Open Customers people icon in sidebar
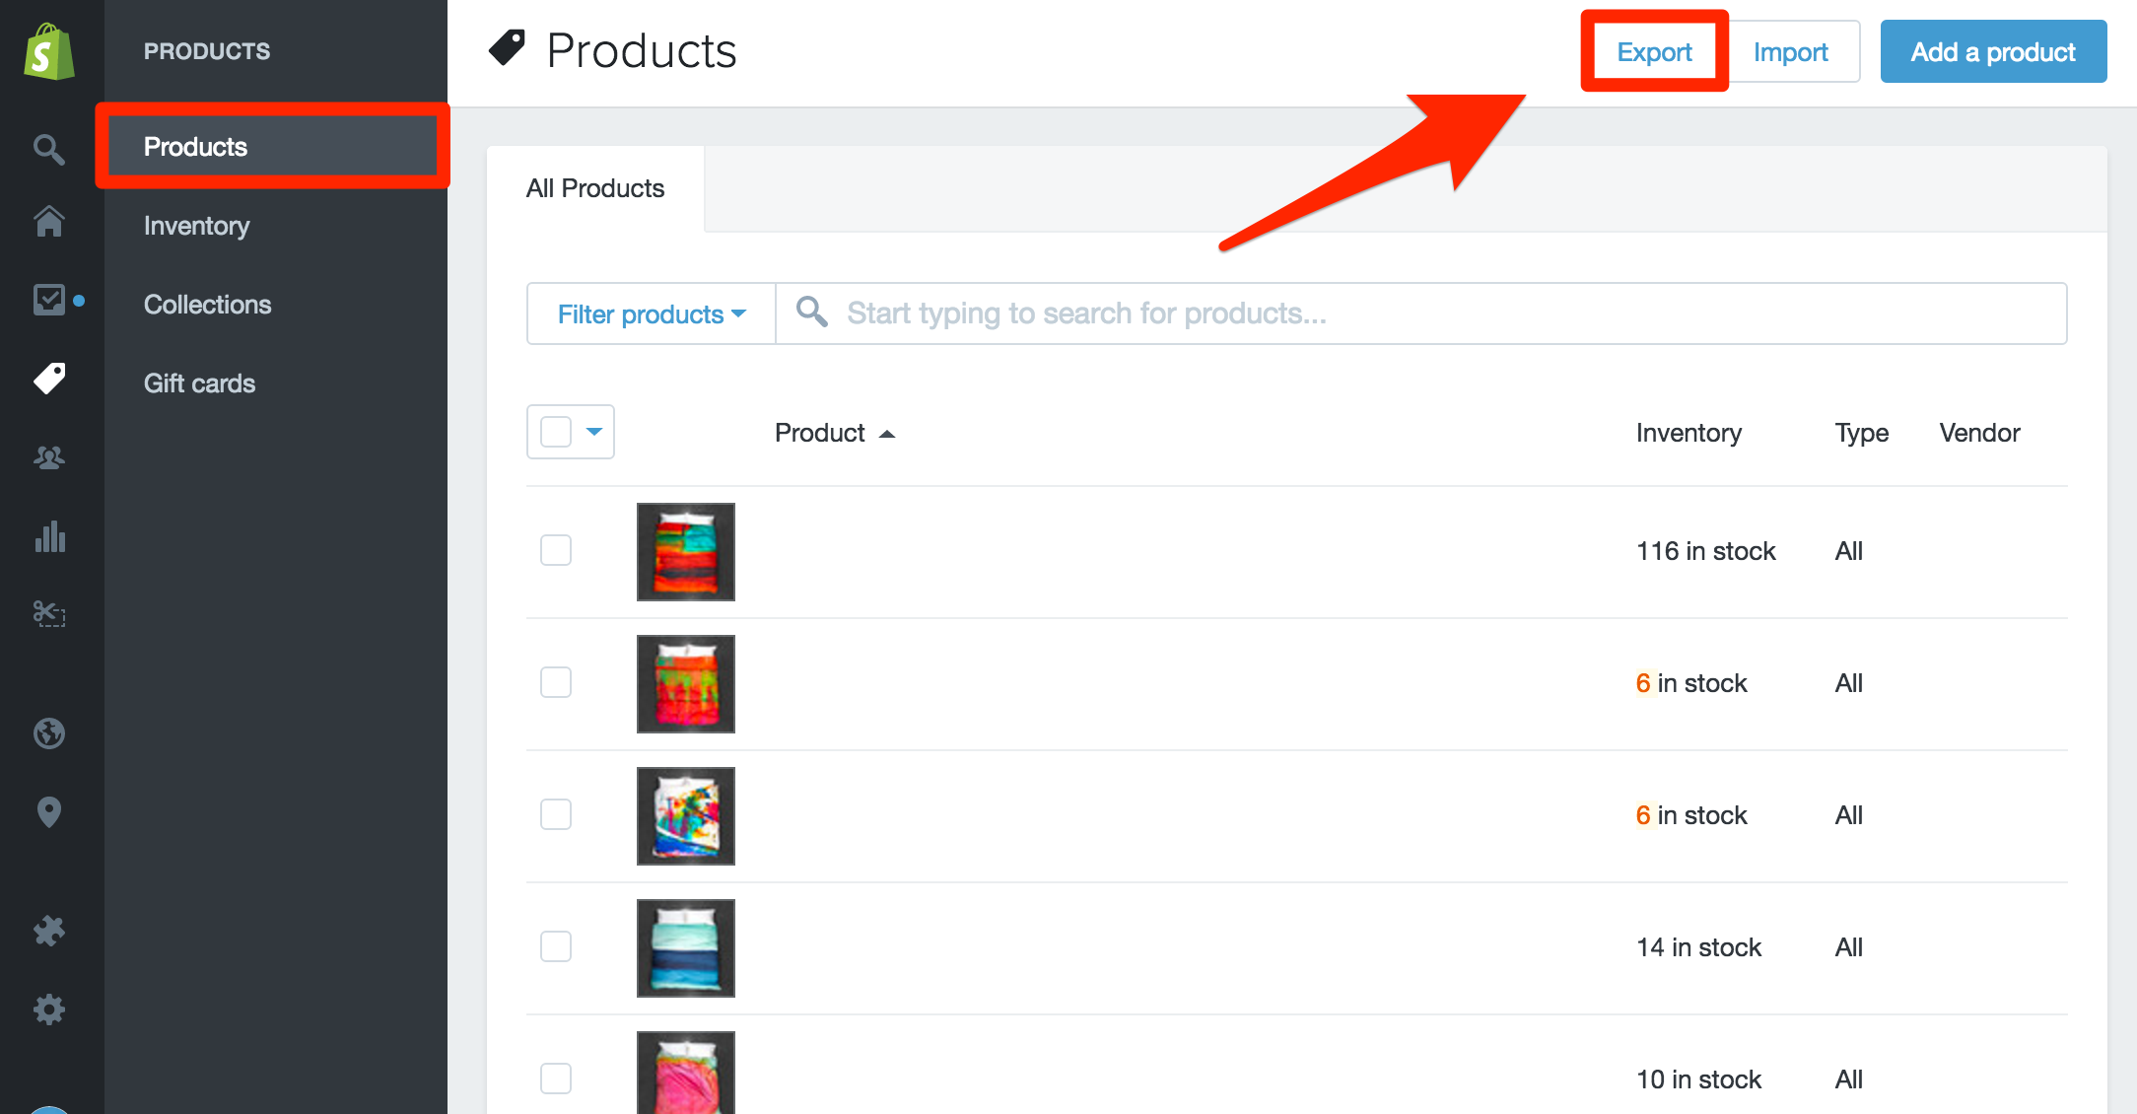 49,457
